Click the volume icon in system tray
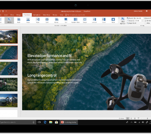 [143, 122]
